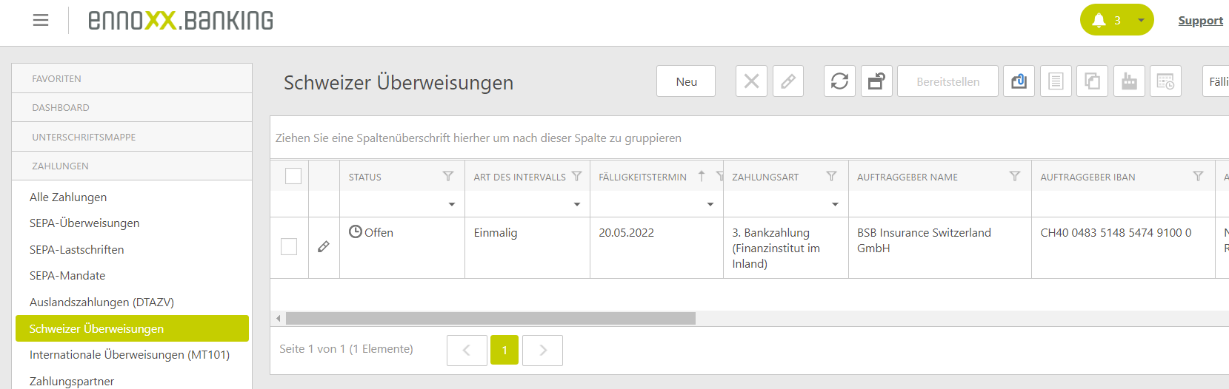Image resolution: width=1229 pixels, height=389 pixels.
Task: Click the attachment paperclip toolbar icon
Action: point(1019,81)
